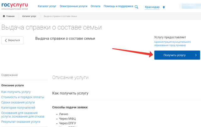Open Результат оказания услуги link
Viewport: 201px width, 127px height.
click(21, 122)
